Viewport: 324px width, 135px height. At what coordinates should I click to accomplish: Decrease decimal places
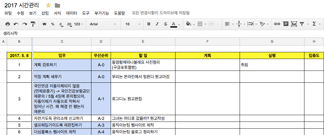point(61,24)
